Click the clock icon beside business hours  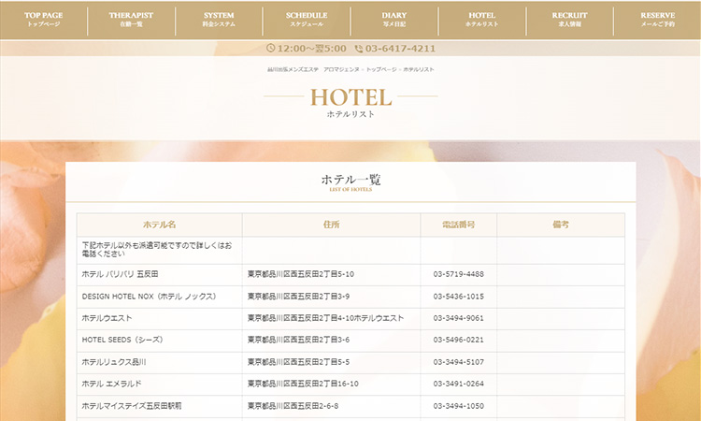(x=270, y=48)
